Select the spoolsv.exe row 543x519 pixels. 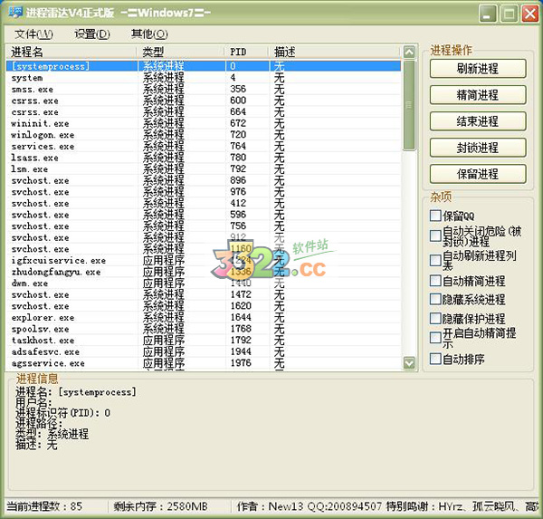tap(204, 329)
